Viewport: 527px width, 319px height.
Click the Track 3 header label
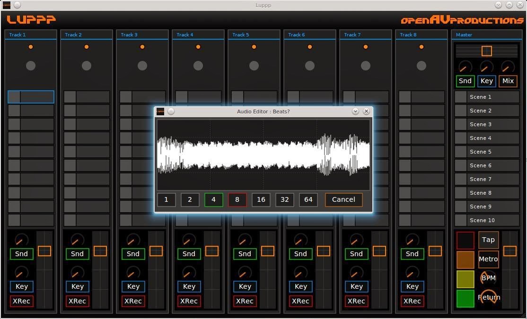pyautogui.click(x=129, y=34)
